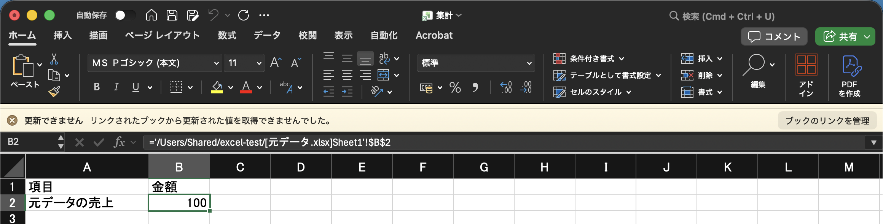The height and width of the screenshot is (224, 883).
Task: Select the ホーム ribbon tab
Action: tap(22, 35)
